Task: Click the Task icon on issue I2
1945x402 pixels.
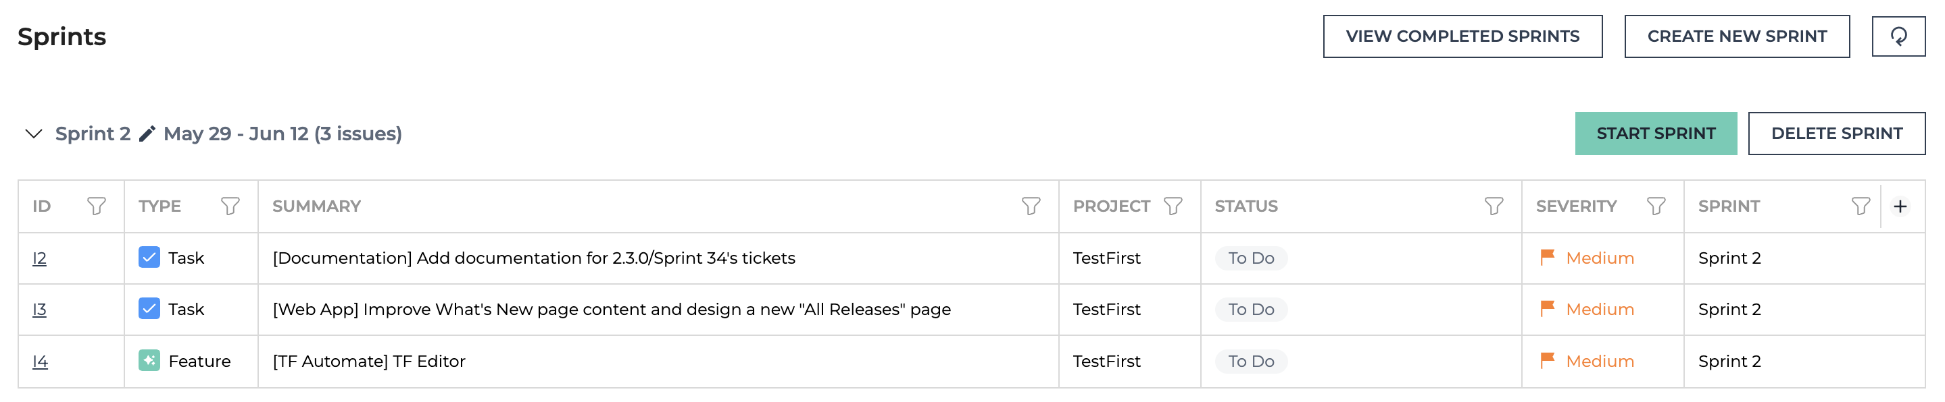Action: point(149,257)
